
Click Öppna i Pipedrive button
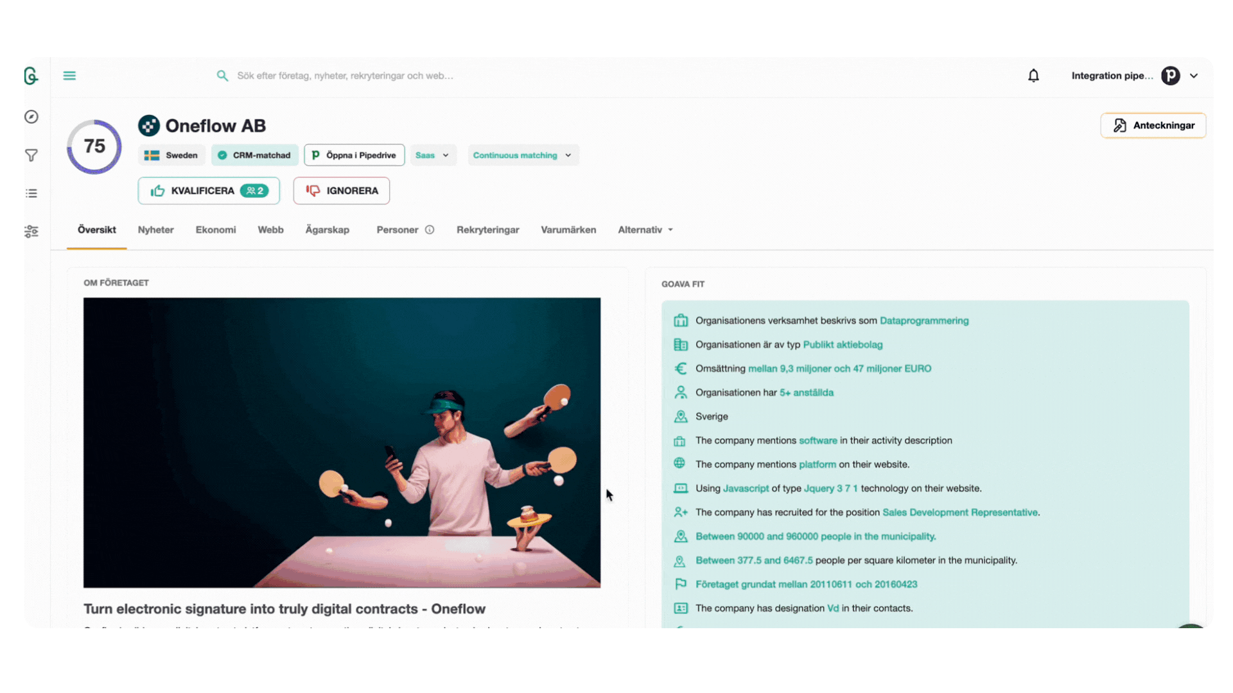pyautogui.click(x=354, y=155)
